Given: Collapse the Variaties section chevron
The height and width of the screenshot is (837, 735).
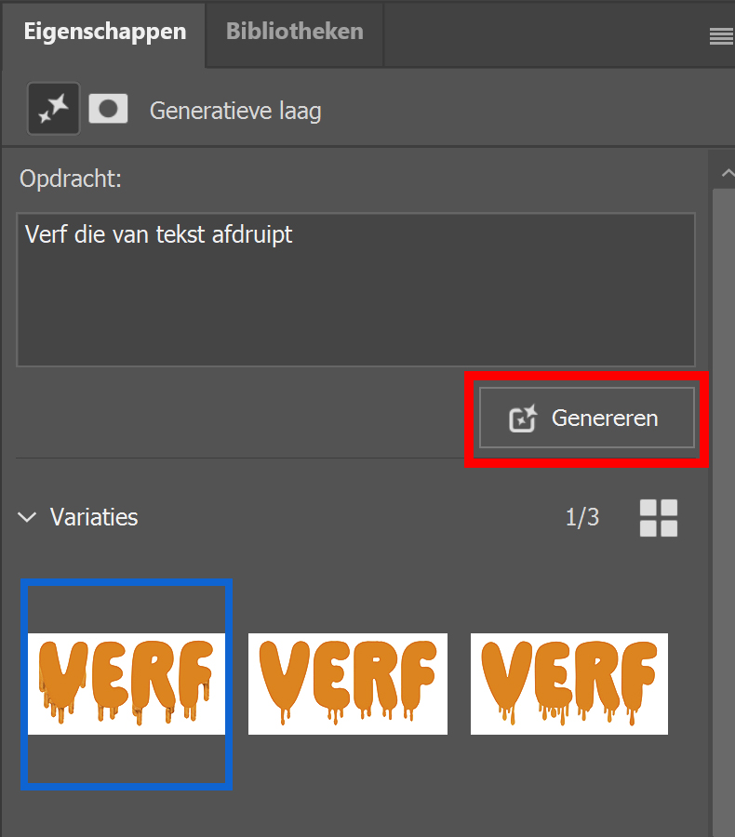Looking at the screenshot, I should point(27,517).
